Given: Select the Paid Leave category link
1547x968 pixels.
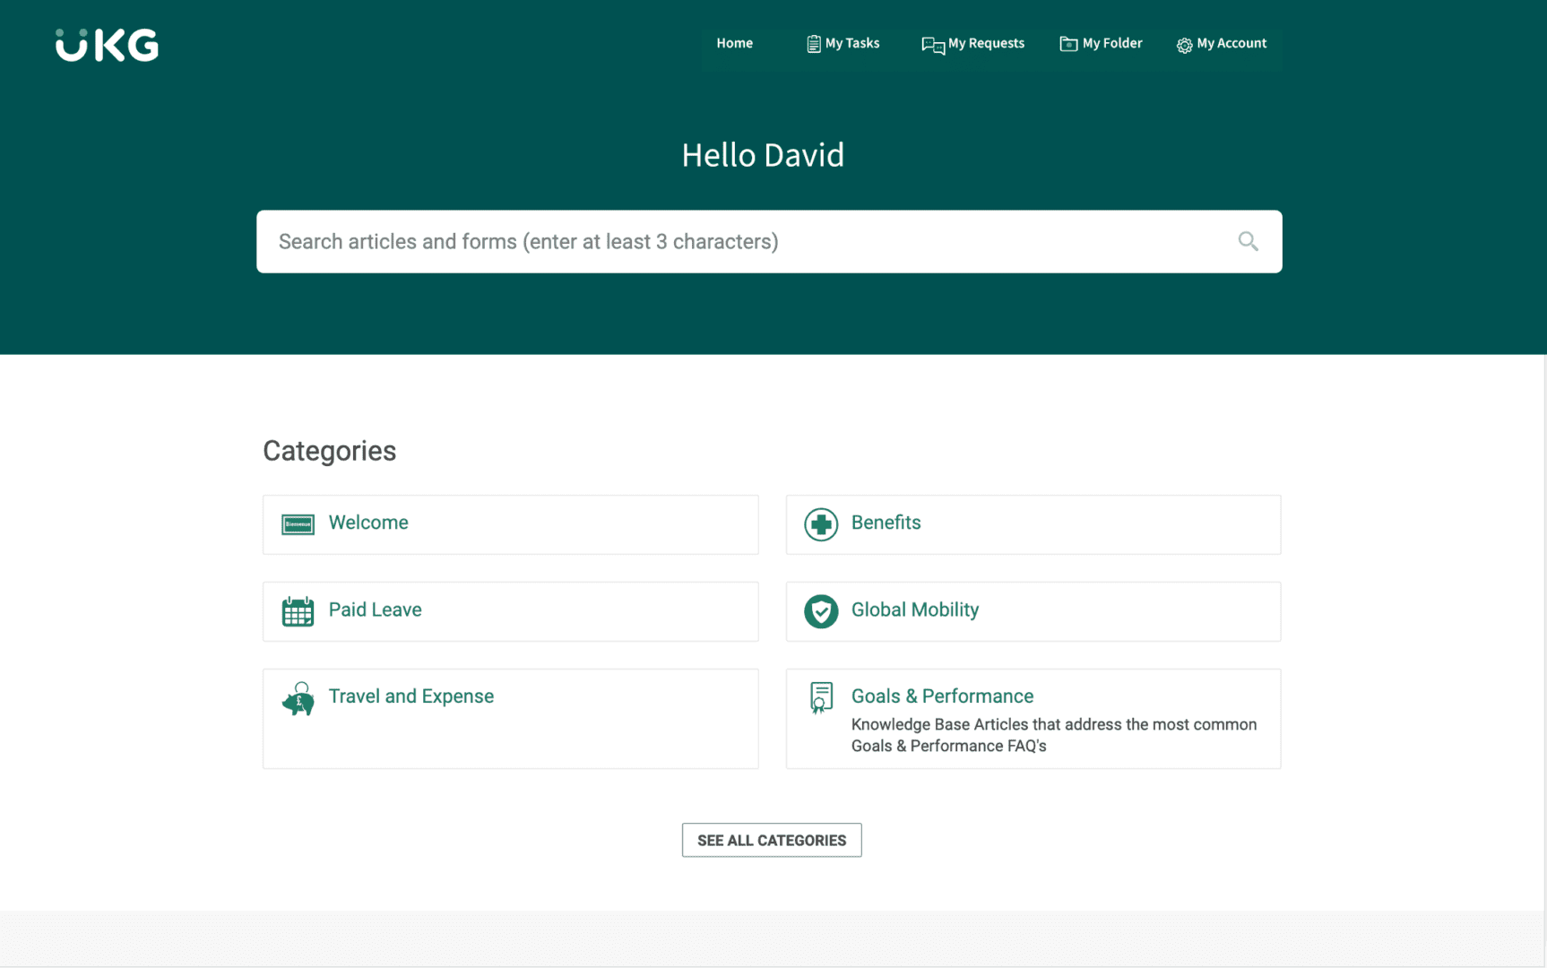Looking at the screenshot, I should [375, 609].
